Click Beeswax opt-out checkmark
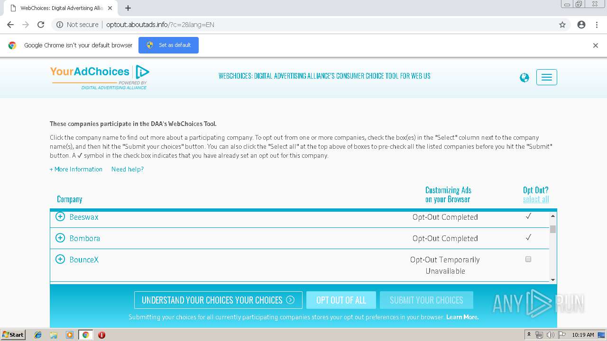 tap(528, 216)
